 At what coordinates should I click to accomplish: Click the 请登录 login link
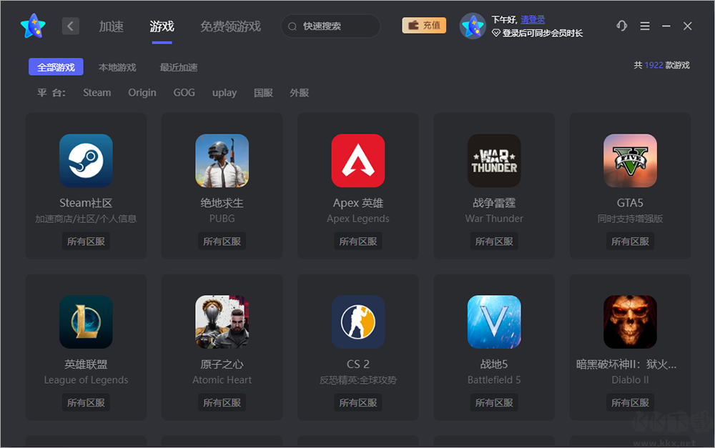click(x=533, y=19)
